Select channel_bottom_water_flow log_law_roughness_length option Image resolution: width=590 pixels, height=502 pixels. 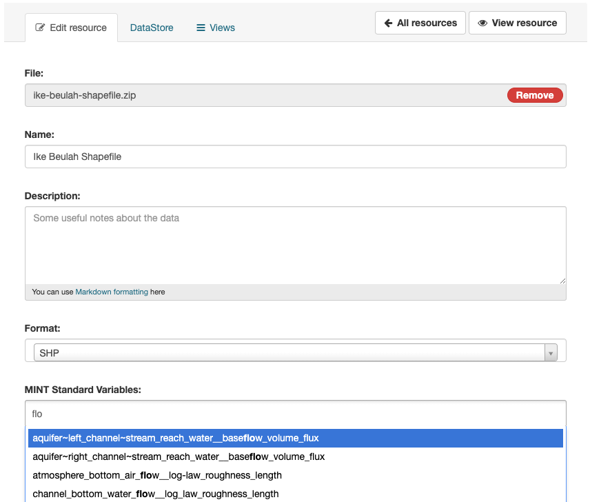tap(296, 494)
